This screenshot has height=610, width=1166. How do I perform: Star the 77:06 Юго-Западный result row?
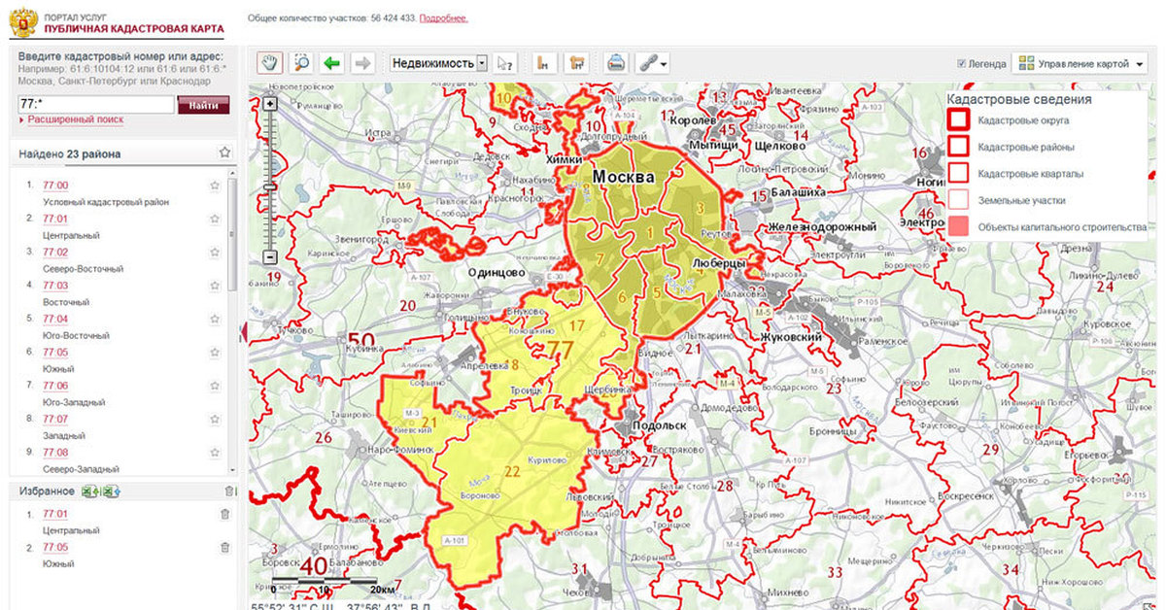click(215, 386)
